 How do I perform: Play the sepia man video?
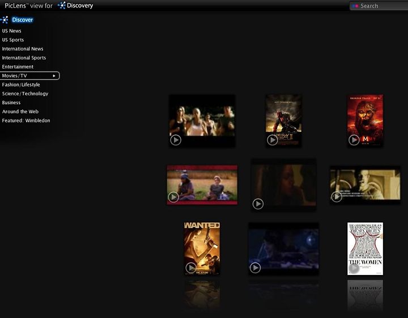click(x=337, y=197)
